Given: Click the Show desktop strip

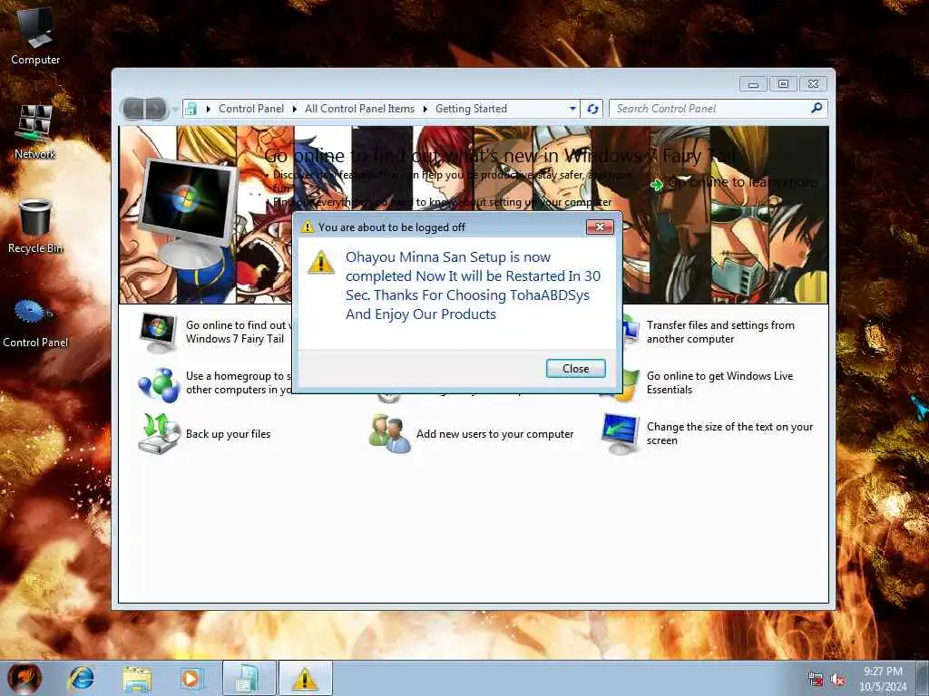Looking at the screenshot, I should pos(923,678).
